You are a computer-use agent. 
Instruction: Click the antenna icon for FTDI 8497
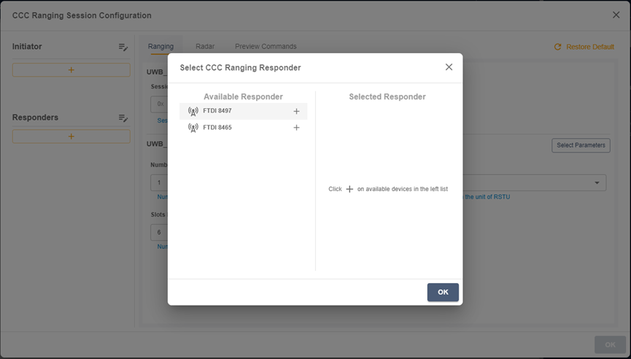(x=193, y=112)
